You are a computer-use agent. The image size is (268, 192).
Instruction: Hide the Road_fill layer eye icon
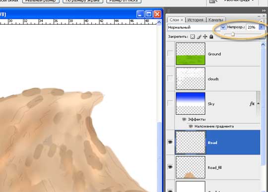coord(170,167)
